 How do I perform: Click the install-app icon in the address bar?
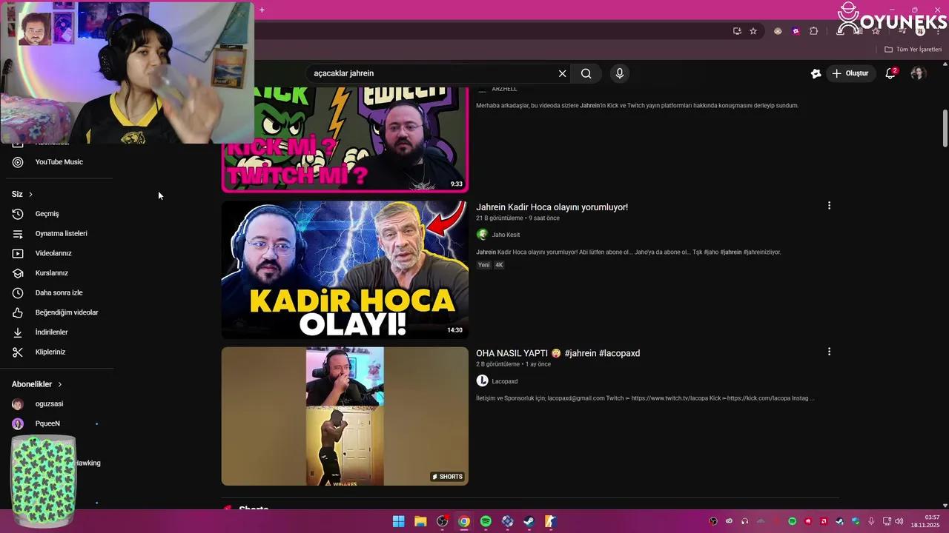tap(737, 31)
